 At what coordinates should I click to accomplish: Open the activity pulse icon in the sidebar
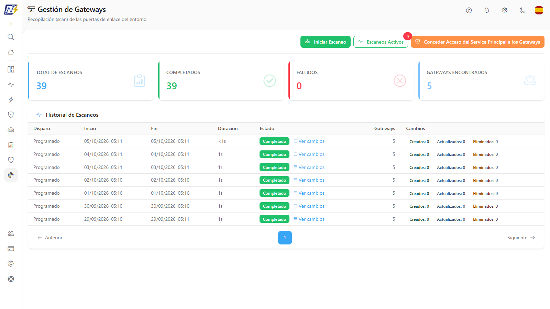point(11,84)
